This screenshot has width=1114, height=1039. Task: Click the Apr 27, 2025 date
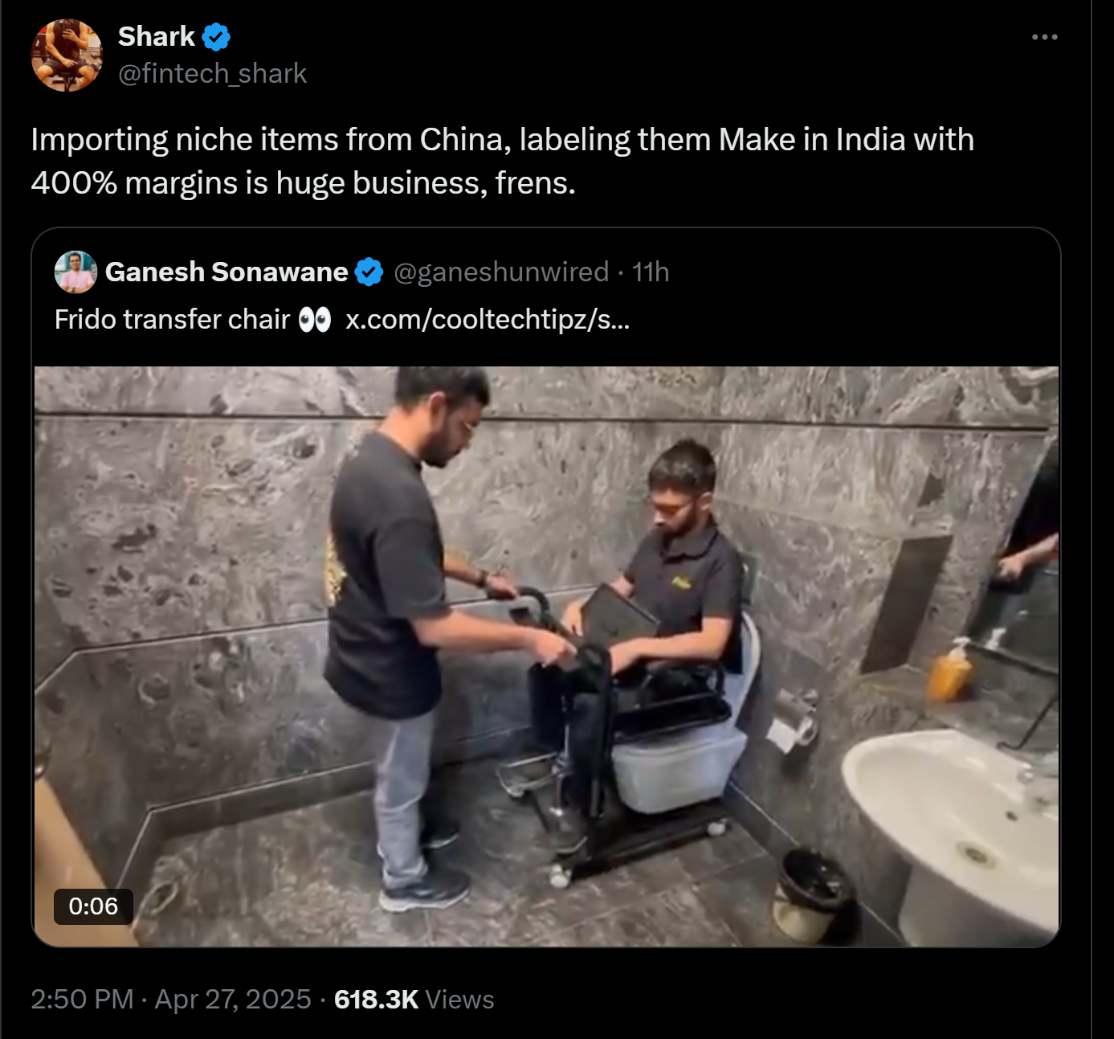coord(233,999)
